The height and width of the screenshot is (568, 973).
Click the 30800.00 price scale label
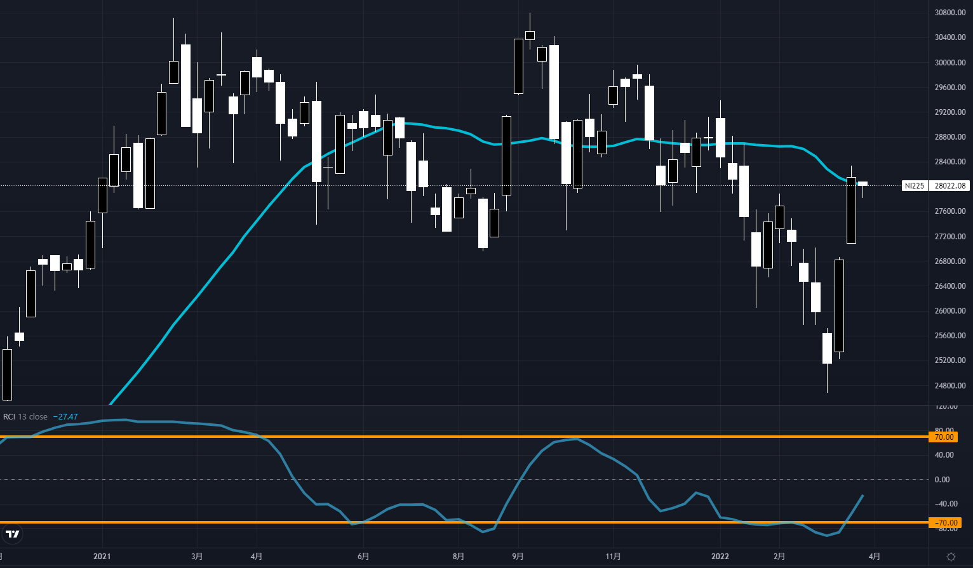click(950, 13)
